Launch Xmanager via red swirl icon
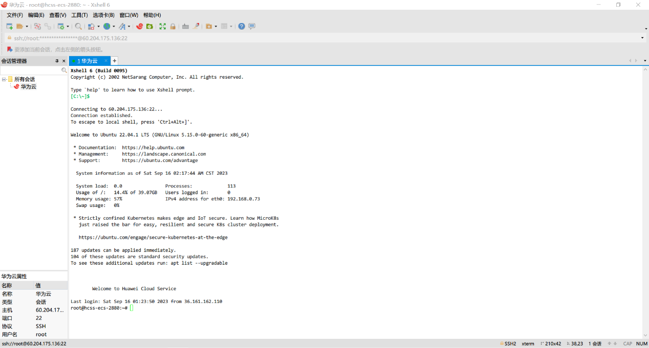The image size is (649, 348). pos(140,26)
